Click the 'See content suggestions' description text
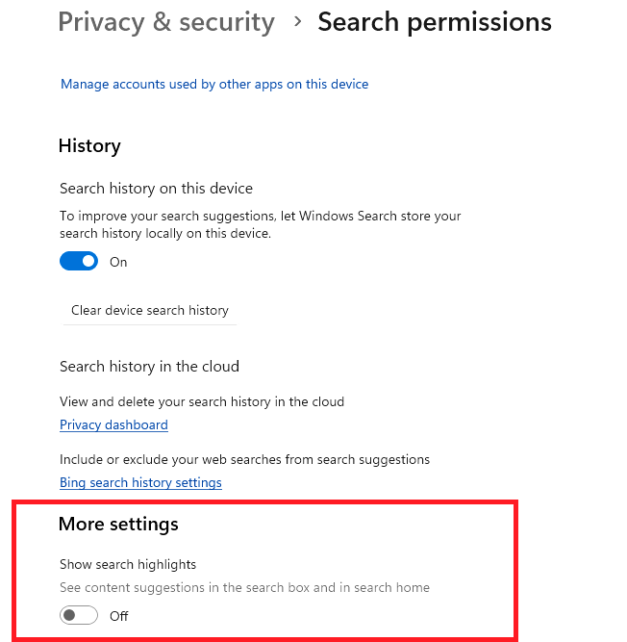The height and width of the screenshot is (642, 627). click(244, 587)
